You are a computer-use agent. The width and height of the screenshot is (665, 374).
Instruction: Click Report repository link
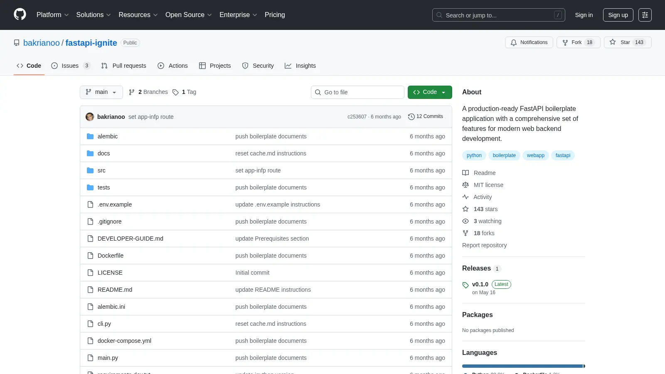pyautogui.click(x=484, y=245)
